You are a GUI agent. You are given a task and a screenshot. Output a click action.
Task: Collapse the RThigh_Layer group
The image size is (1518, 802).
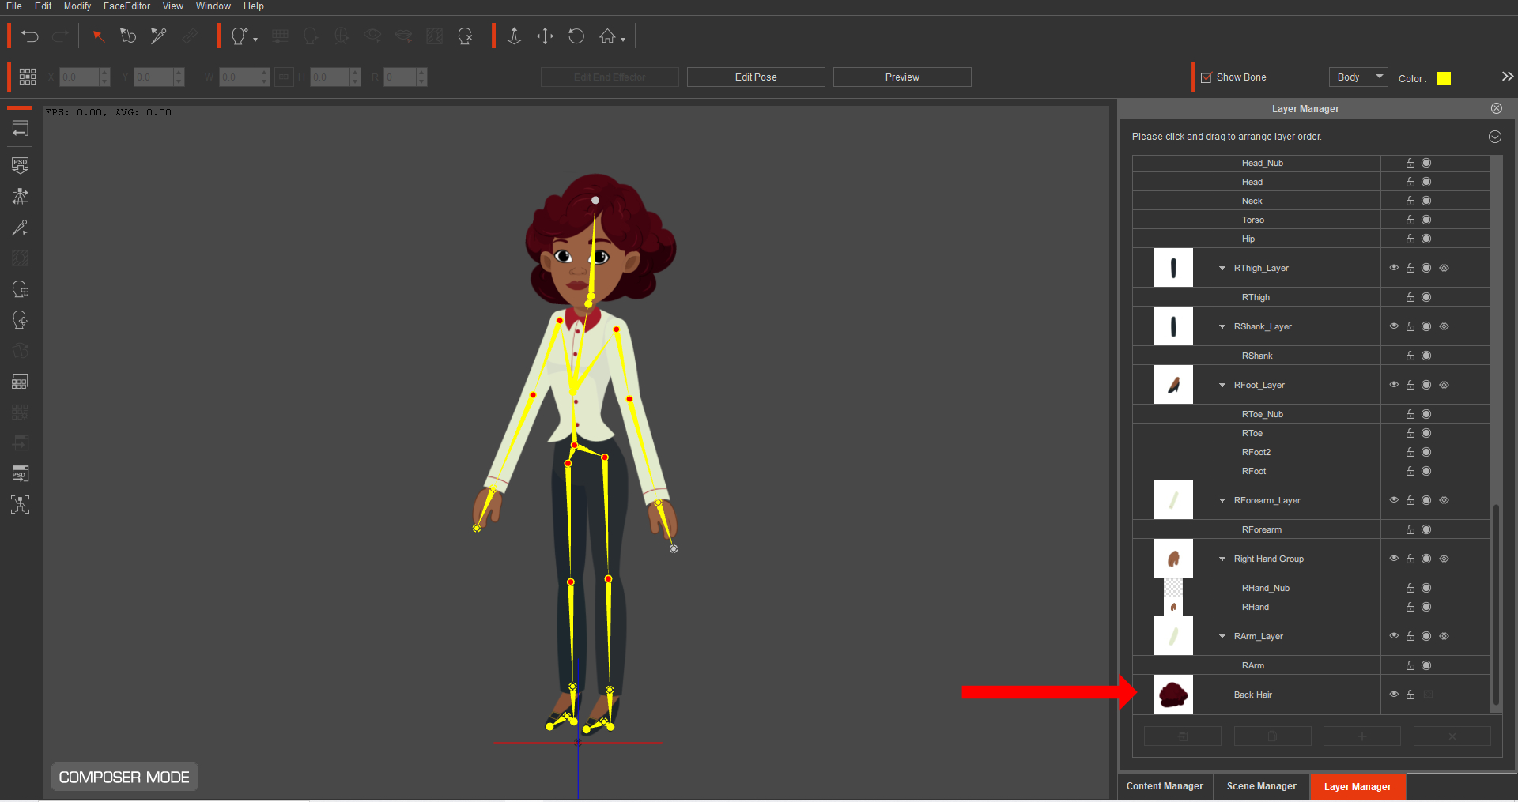[1222, 269]
